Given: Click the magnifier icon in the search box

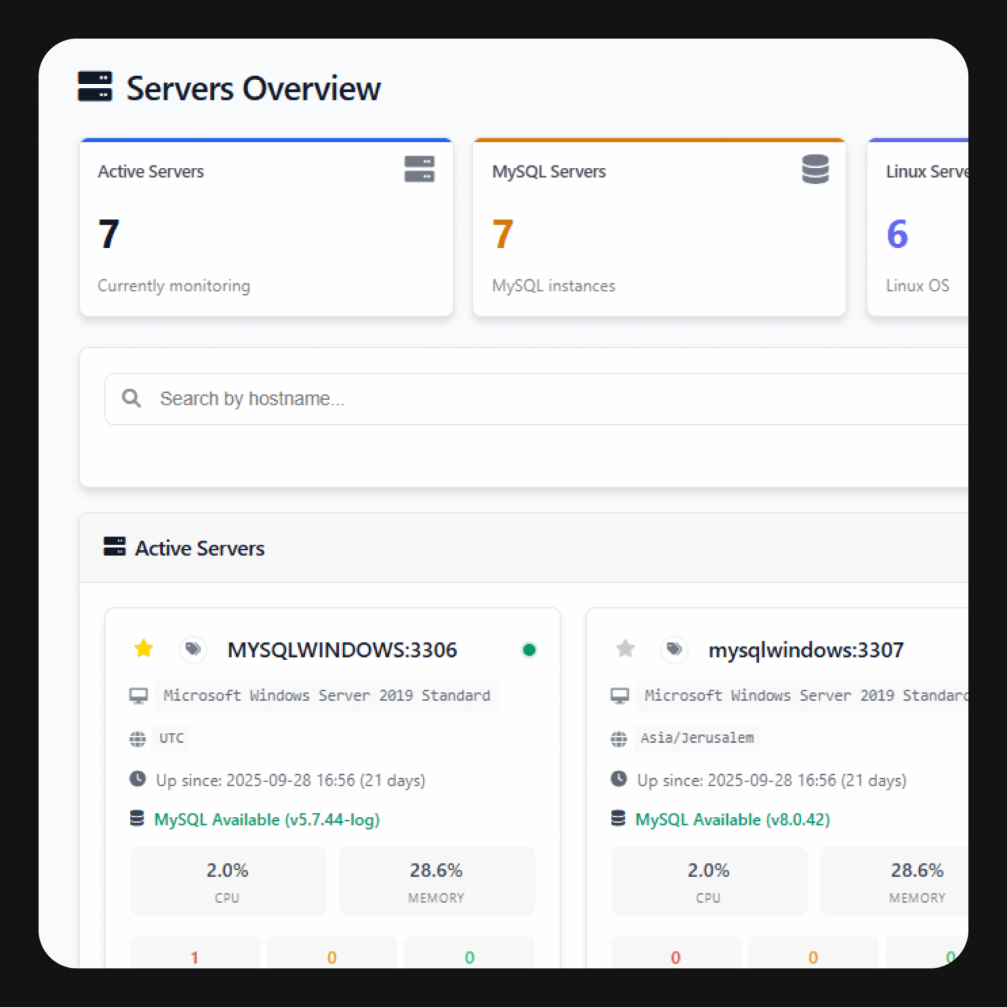Looking at the screenshot, I should 131,398.
